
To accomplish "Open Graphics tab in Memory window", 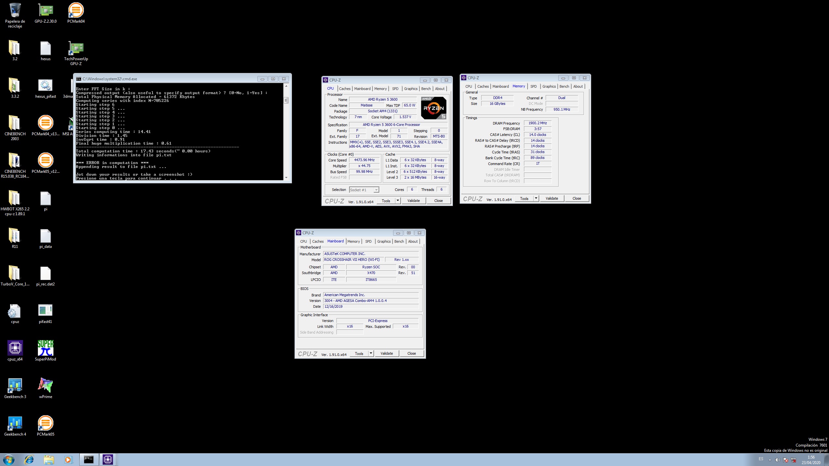I will coord(549,86).
